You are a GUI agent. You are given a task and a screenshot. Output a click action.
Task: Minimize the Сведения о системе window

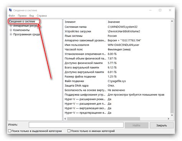point(151,10)
